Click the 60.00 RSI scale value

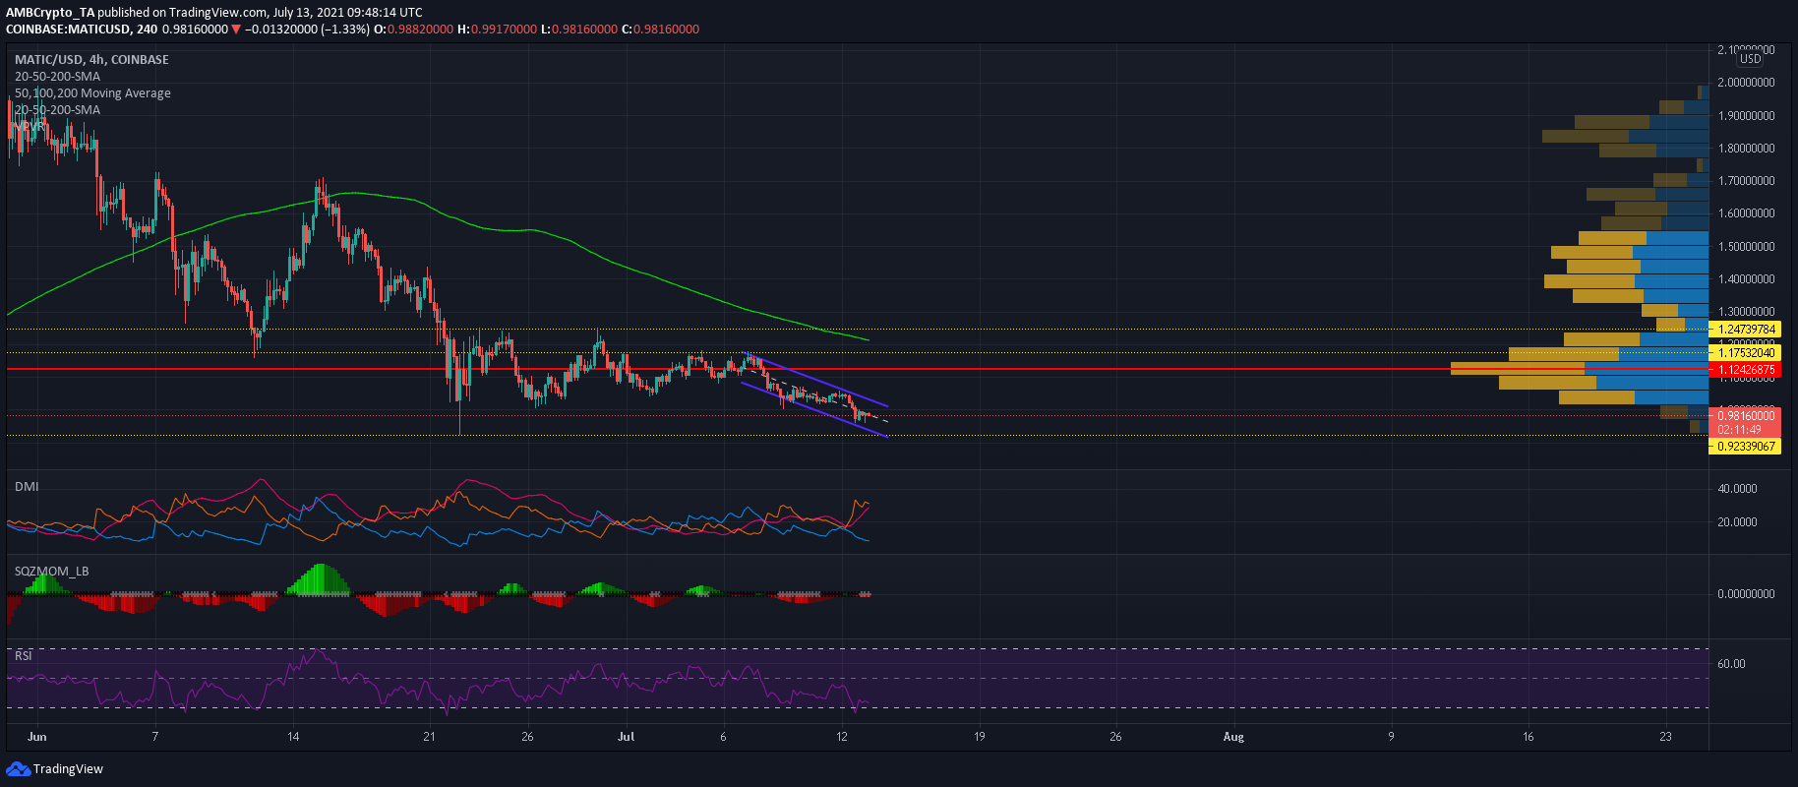pos(1731,664)
